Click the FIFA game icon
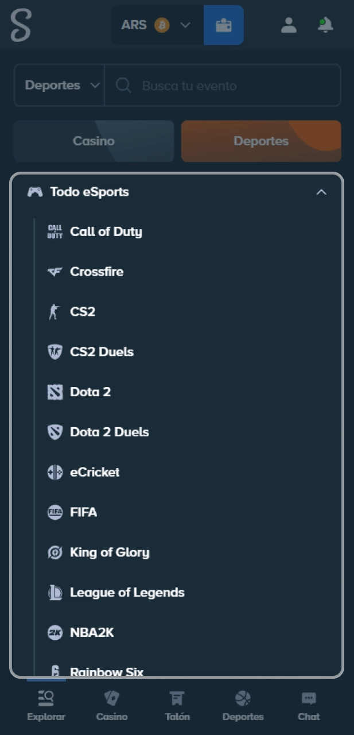354x735 pixels. coord(55,512)
